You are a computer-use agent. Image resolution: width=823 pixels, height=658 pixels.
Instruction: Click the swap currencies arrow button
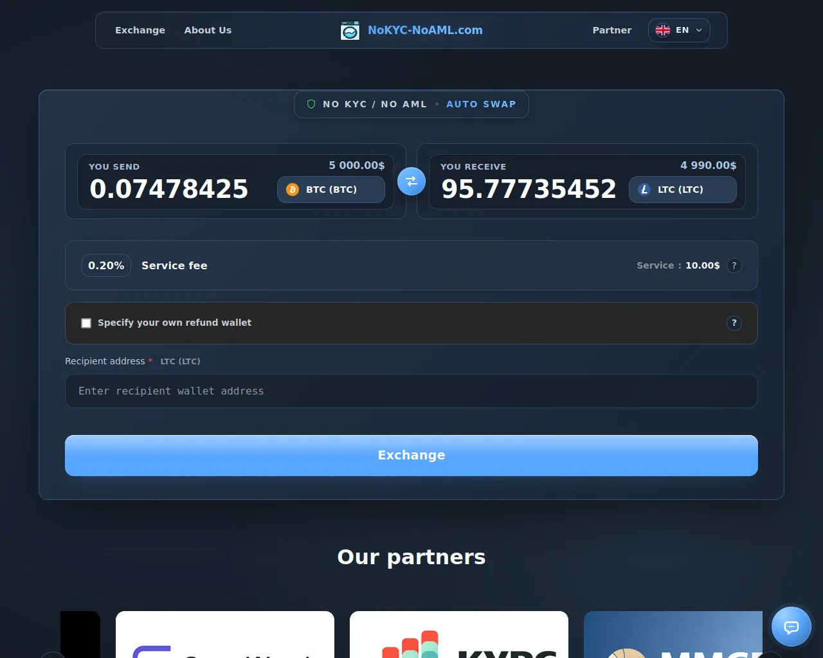coord(411,181)
